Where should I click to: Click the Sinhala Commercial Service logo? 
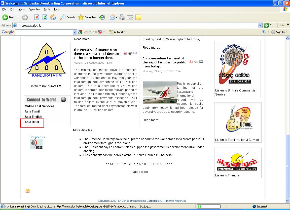point(235,64)
